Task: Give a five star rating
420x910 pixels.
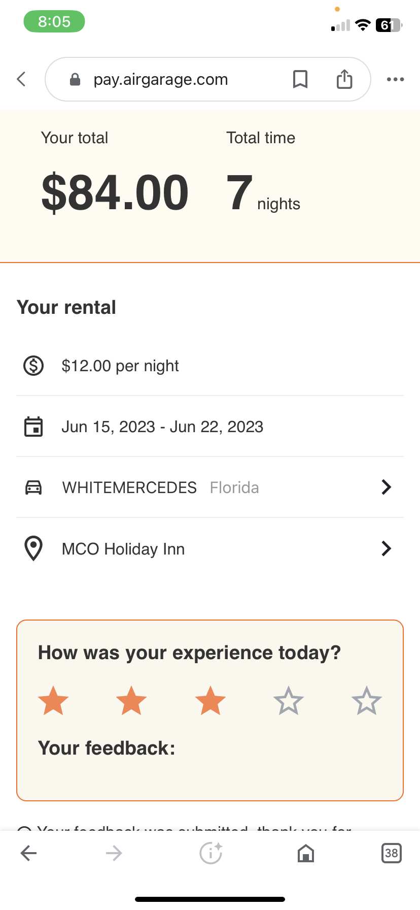Action: tap(366, 701)
